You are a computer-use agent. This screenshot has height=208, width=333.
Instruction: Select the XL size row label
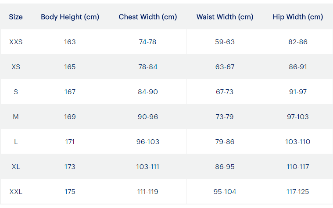click(16, 167)
